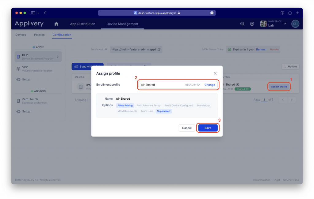Screen dimensions: 314x199
Task: Click the token status green check icon
Action: (229, 50)
